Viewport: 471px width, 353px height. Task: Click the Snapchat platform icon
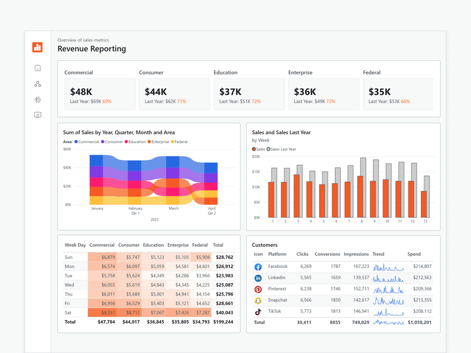click(x=258, y=300)
